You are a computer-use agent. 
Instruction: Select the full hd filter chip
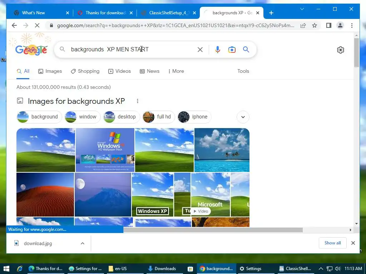pyautogui.click(x=158, y=117)
